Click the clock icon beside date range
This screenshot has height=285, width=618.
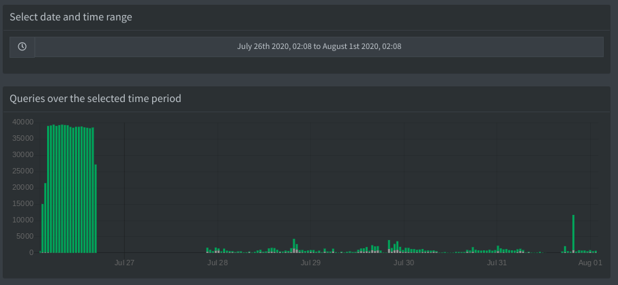pos(22,47)
